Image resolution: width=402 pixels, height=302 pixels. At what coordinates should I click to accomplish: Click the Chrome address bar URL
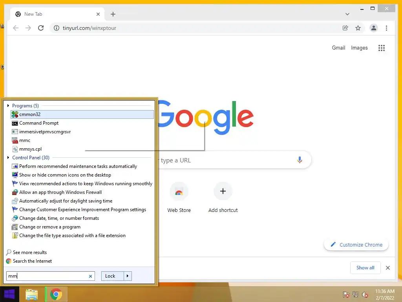click(x=90, y=28)
